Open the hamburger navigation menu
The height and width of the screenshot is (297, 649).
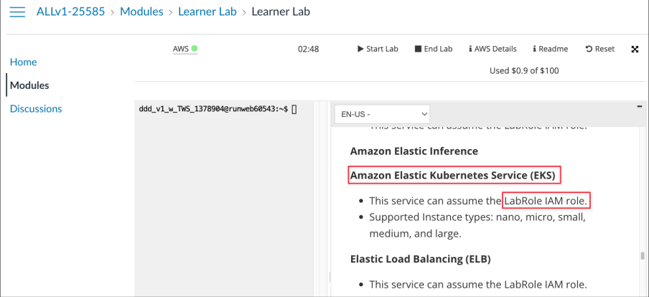(x=17, y=11)
